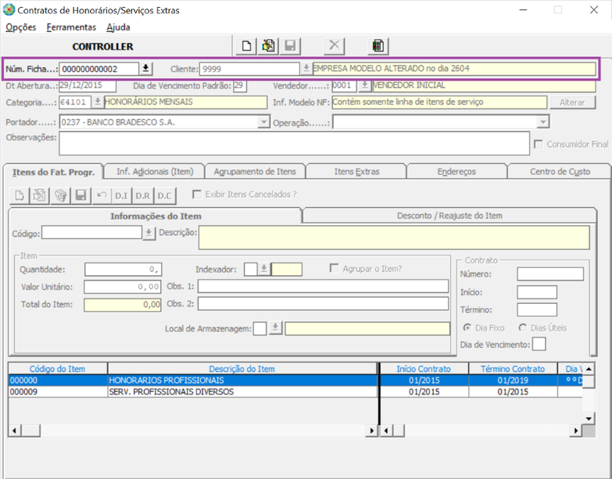Toggle the Consumidor Final checkbox
Viewport: 612px width, 479px height.
[539, 145]
